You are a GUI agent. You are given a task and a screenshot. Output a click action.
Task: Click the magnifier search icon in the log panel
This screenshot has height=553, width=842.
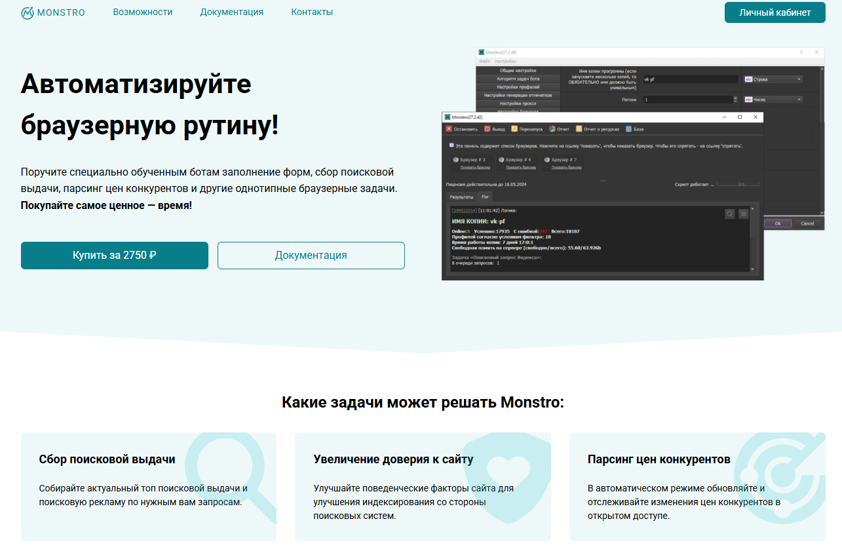729,214
